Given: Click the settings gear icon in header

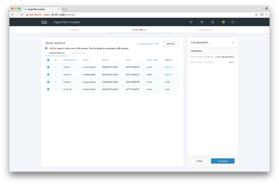Looking at the screenshot, I should [233, 22].
